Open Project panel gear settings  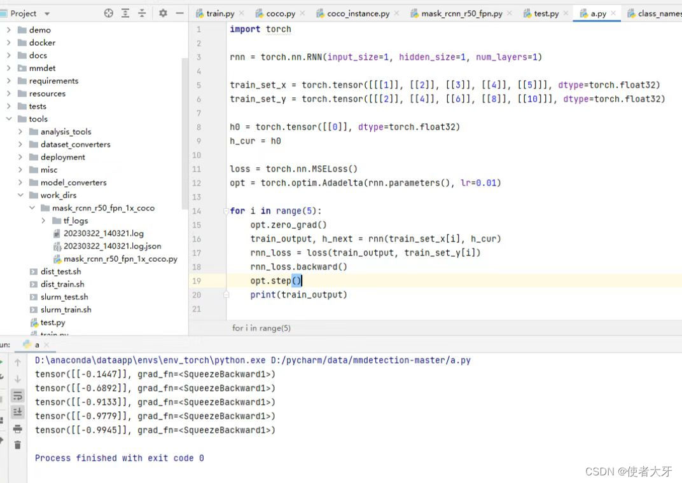coord(163,13)
